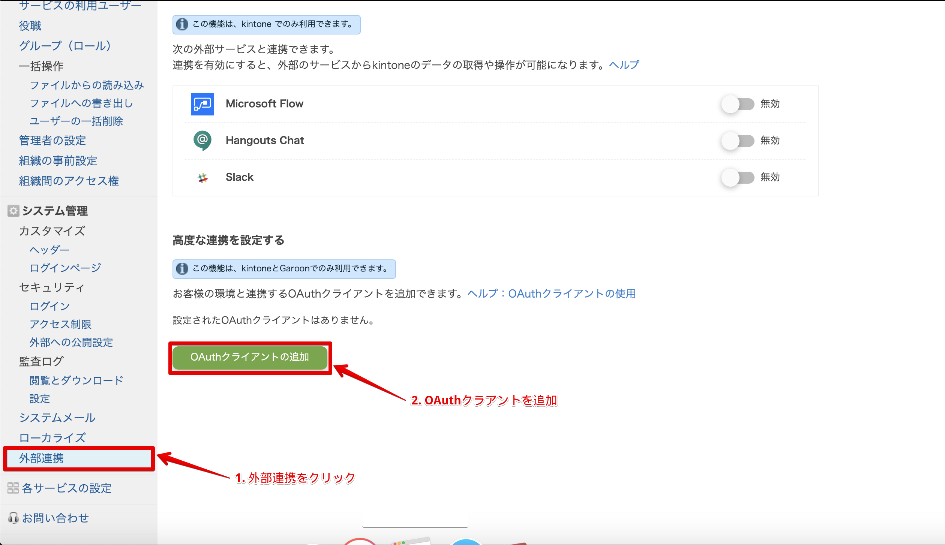945x545 pixels.
Task: Open 外部への公開設定
Action: click(x=71, y=342)
